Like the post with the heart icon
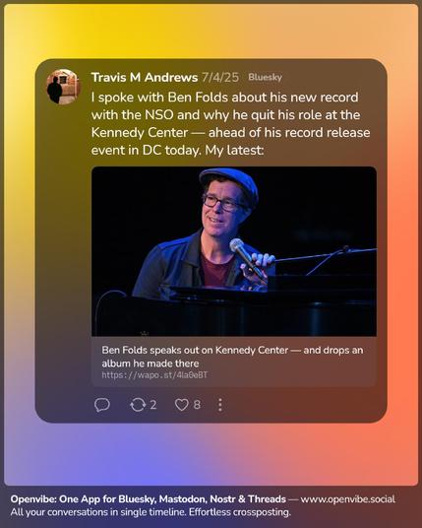422x528 pixels. pyautogui.click(x=182, y=405)
